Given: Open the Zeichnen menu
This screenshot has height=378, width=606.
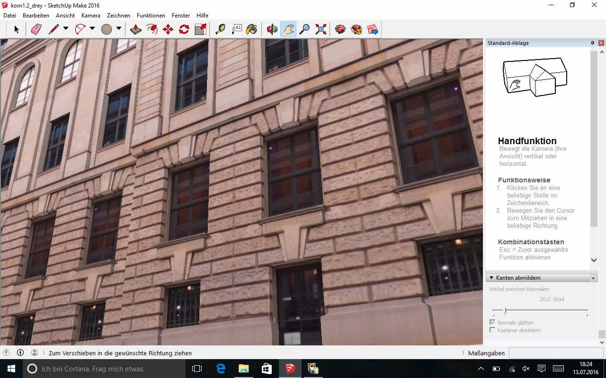Looking at the screenshot, I should point(118,16).
